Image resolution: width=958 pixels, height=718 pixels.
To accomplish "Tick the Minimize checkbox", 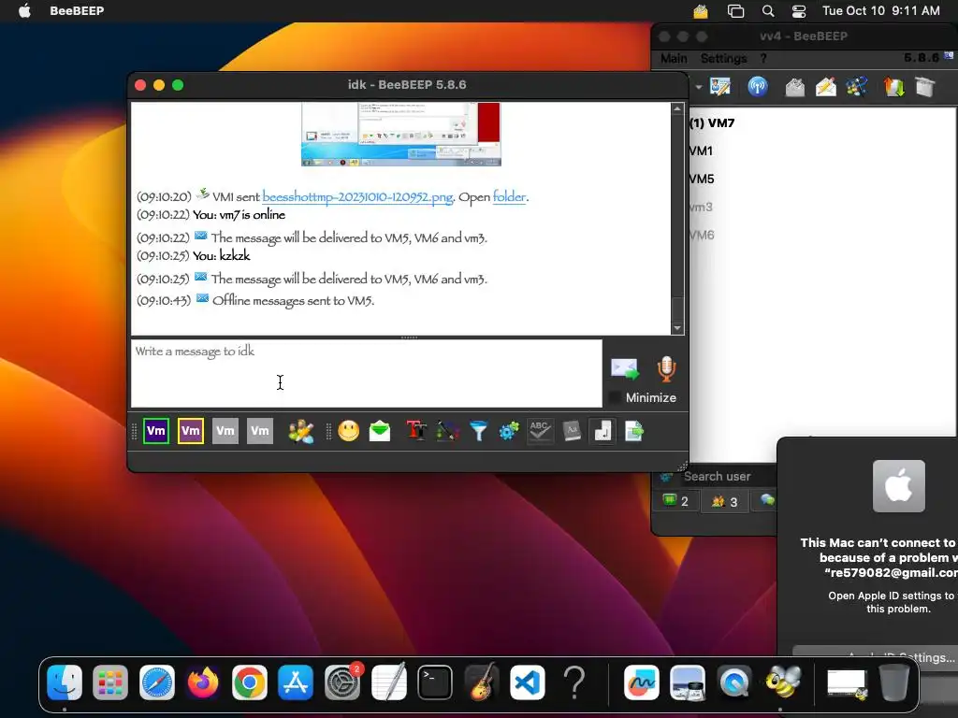I will [616, 397].
